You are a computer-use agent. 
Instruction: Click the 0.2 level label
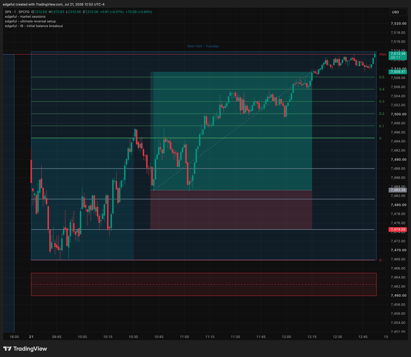coord(382,114)
